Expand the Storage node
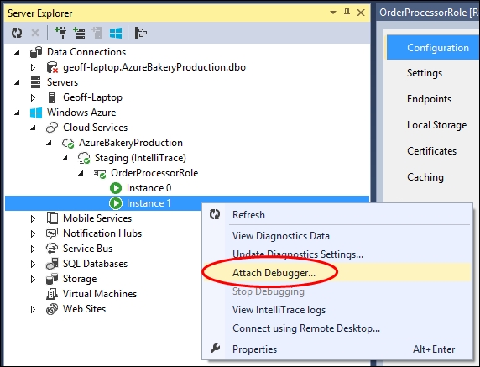 pyautogui.click(x=33, y=279)
